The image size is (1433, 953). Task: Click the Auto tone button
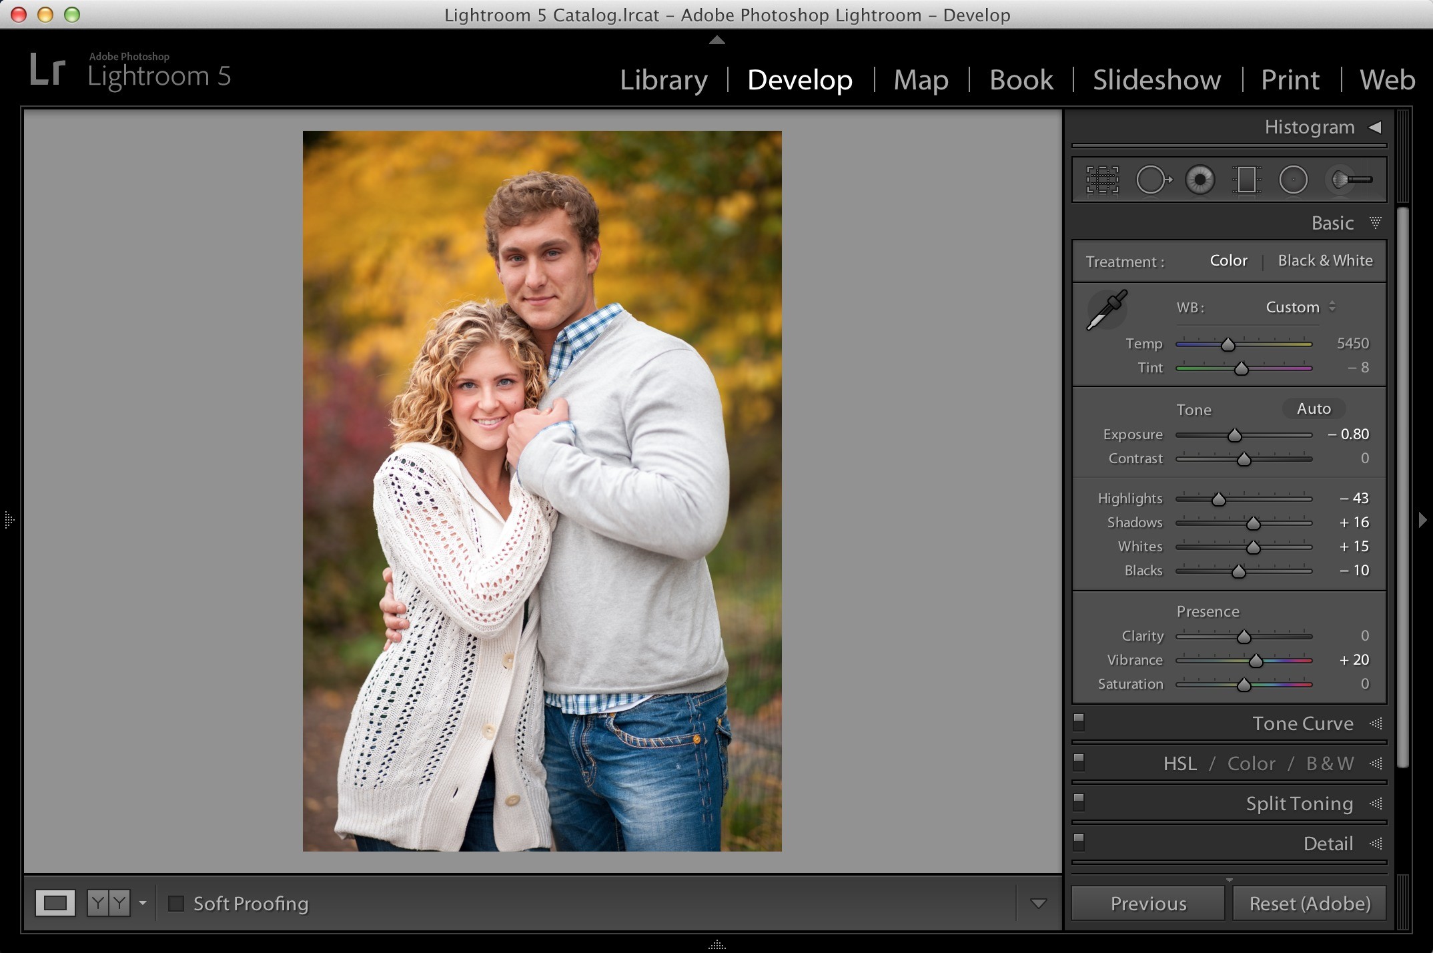pos(1314,408)
